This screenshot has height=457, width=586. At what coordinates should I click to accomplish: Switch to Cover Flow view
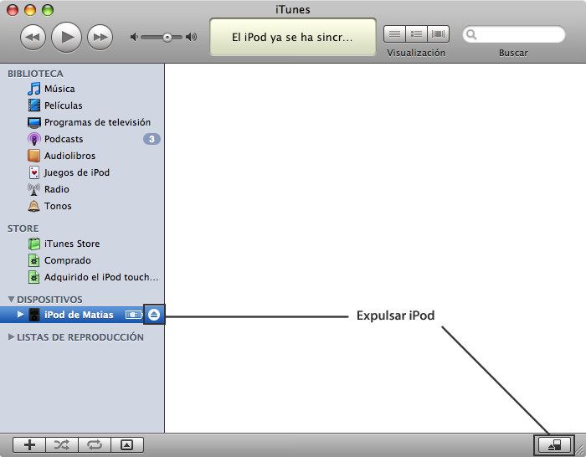439,34
